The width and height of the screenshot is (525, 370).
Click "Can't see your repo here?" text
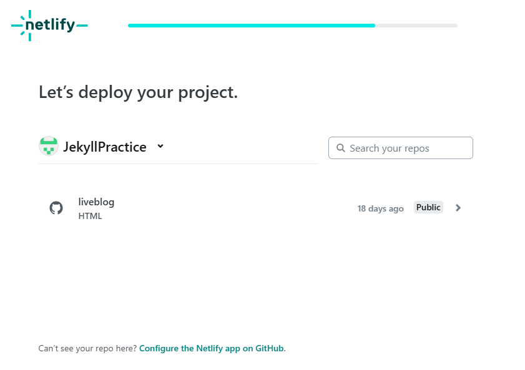[88, 348]
